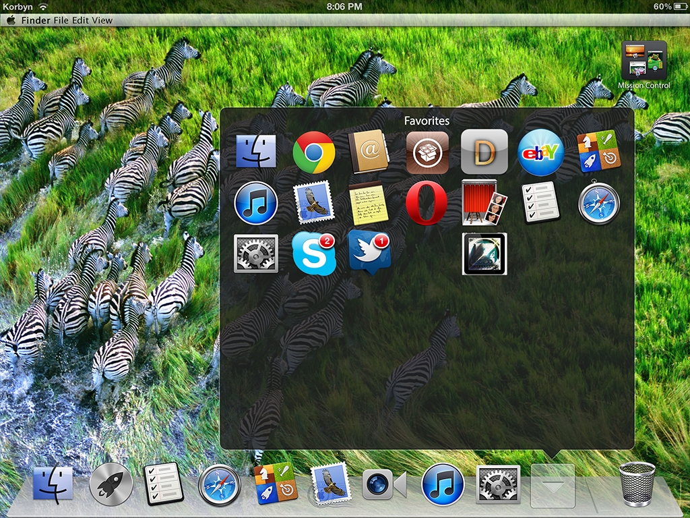Open Twitter app with 1 notification
Screen dimensions: 690x518
pos(370,252)
